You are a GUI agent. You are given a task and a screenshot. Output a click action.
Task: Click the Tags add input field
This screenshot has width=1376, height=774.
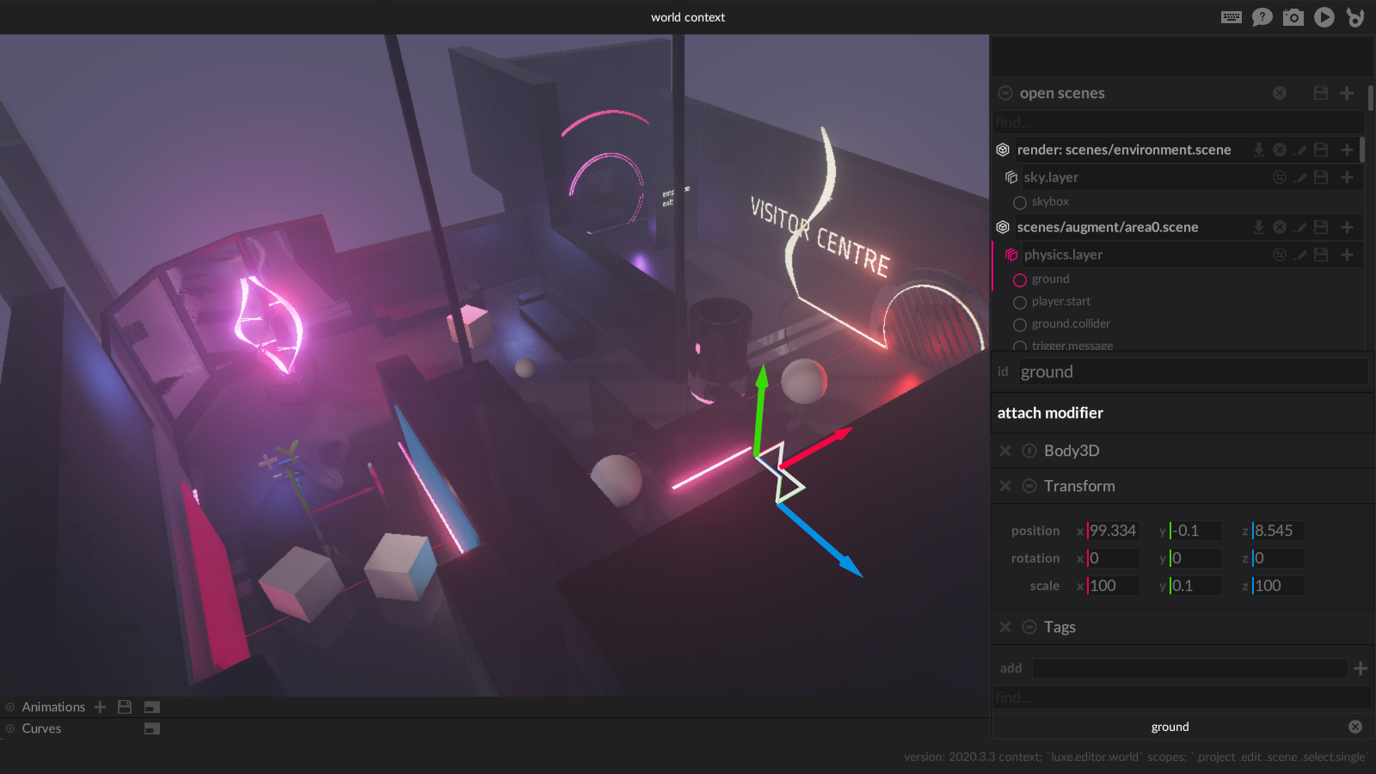(x=1189, y=668)
